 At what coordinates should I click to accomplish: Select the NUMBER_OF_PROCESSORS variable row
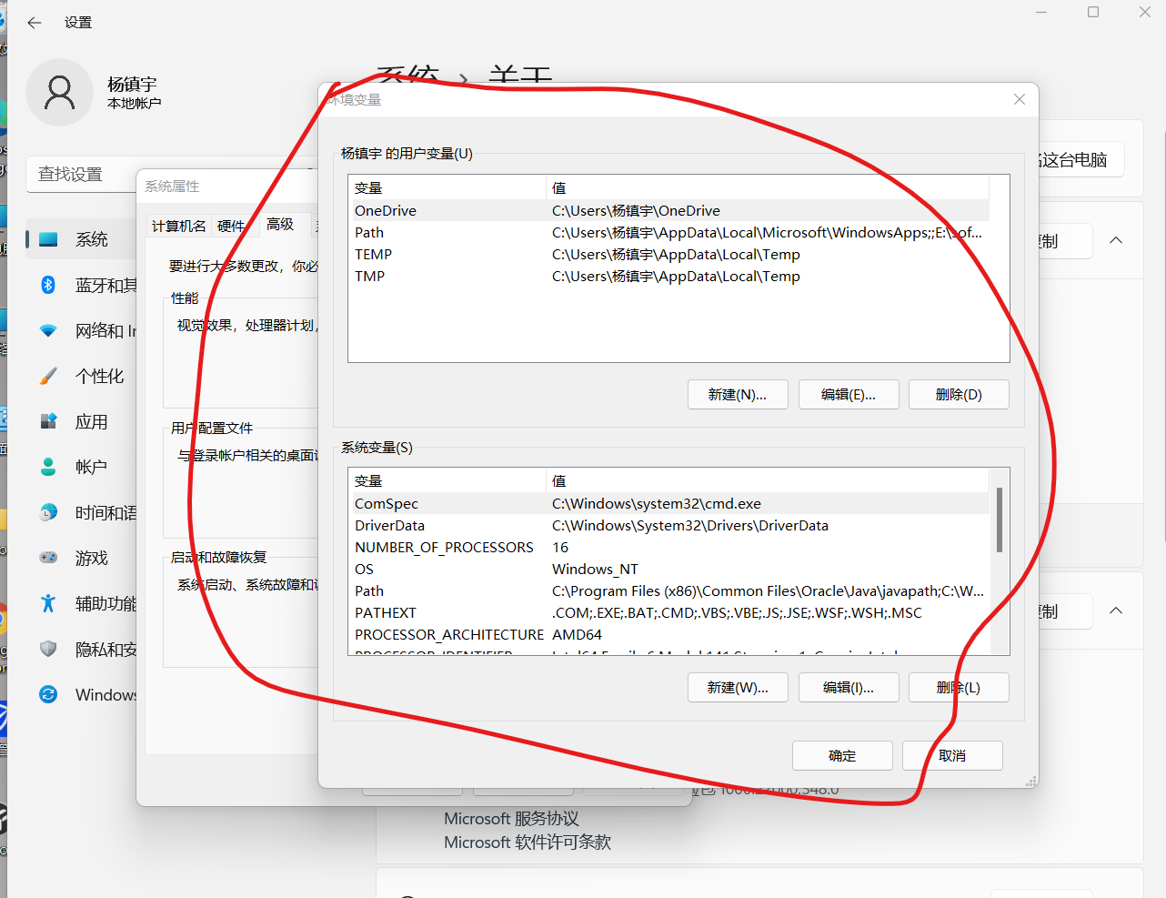tap(668, 547)
